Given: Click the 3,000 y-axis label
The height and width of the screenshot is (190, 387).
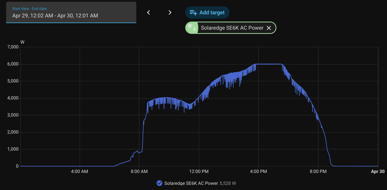Looking at the screenshot, I should point(13,115).
